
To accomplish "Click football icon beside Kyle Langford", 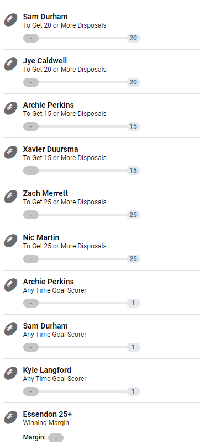I will [x=11, y=373].
